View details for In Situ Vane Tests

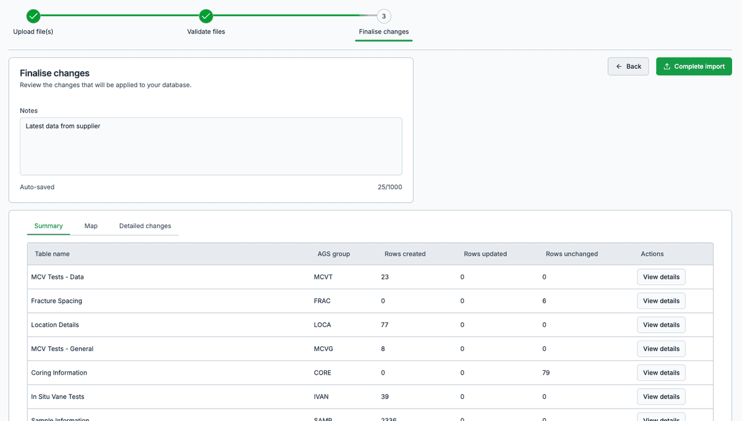pos(661,397)
